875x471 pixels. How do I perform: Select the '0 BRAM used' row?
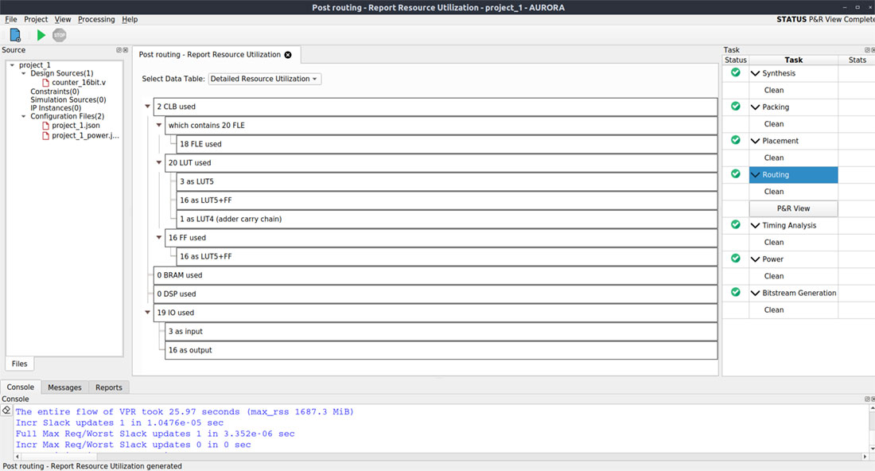click(435, 275)
